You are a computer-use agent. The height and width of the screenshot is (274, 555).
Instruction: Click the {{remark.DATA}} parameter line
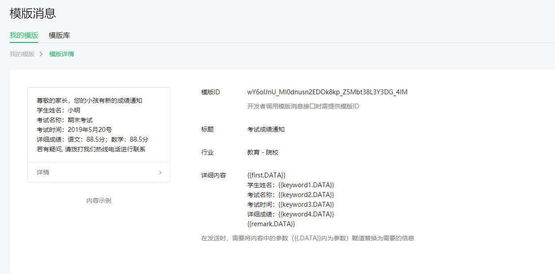pos(271,224)
